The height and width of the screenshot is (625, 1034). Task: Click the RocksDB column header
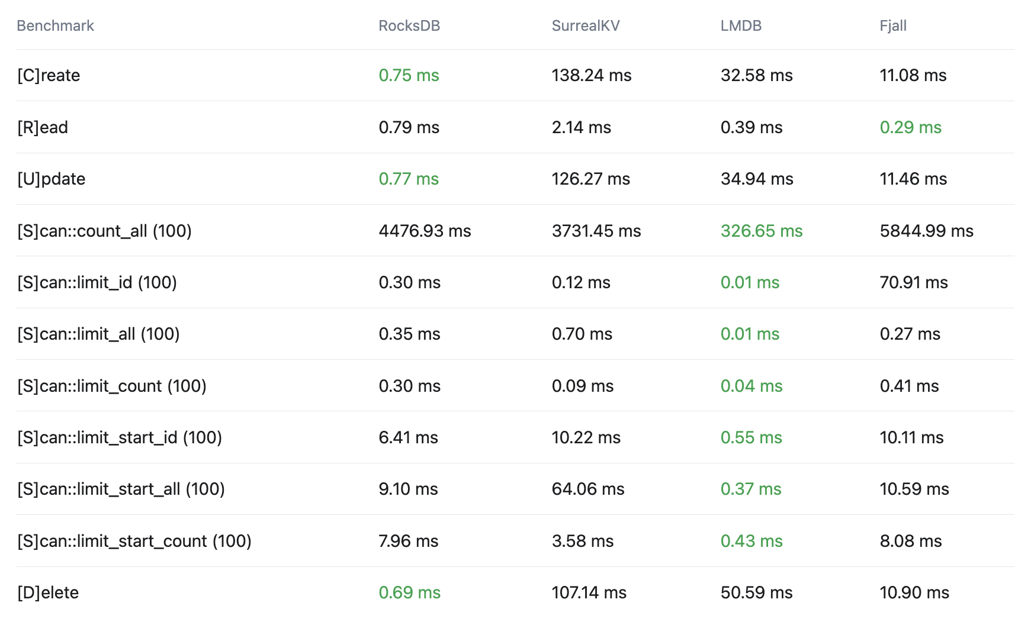[409, 25]
